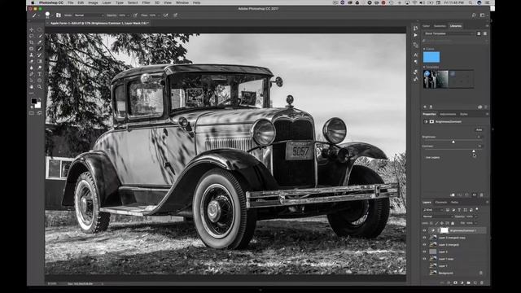Screen dimensions: 521x293
Task: Toggle adjustment visibility eye in Properties panel
Action: [x=475, y=195]
